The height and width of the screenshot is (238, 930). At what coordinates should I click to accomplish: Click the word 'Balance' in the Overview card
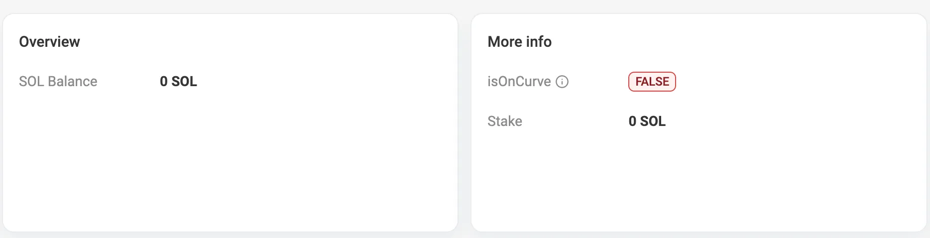pos(72,82)
